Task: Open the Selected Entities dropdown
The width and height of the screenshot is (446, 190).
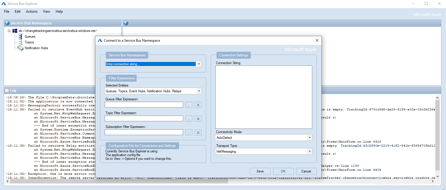Action: 199,91
